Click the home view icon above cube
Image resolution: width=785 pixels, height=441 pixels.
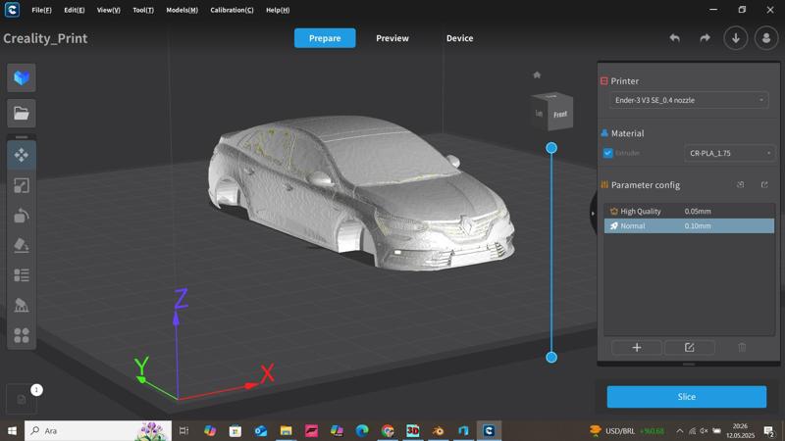(537, 74)
